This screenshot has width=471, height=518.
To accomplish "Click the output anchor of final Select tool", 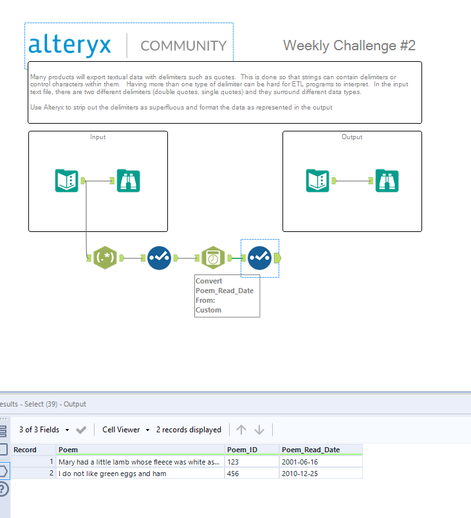I will point(277,258).
